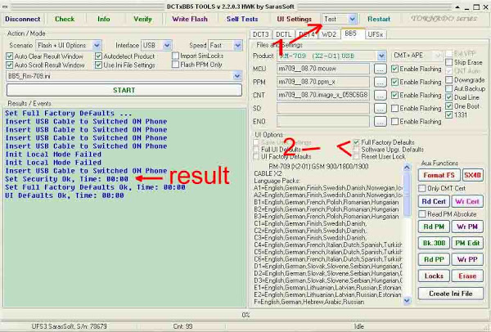
Task: Open UI Settings in the toolbar
Action: pos(294,19)
